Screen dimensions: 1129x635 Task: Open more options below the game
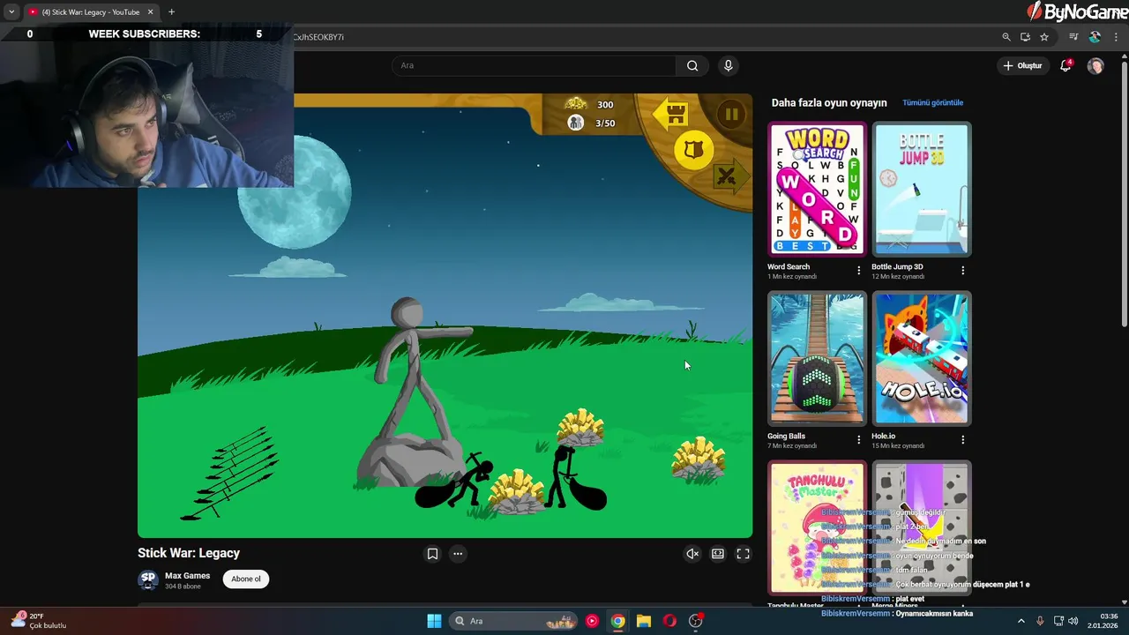coord(458,554)
